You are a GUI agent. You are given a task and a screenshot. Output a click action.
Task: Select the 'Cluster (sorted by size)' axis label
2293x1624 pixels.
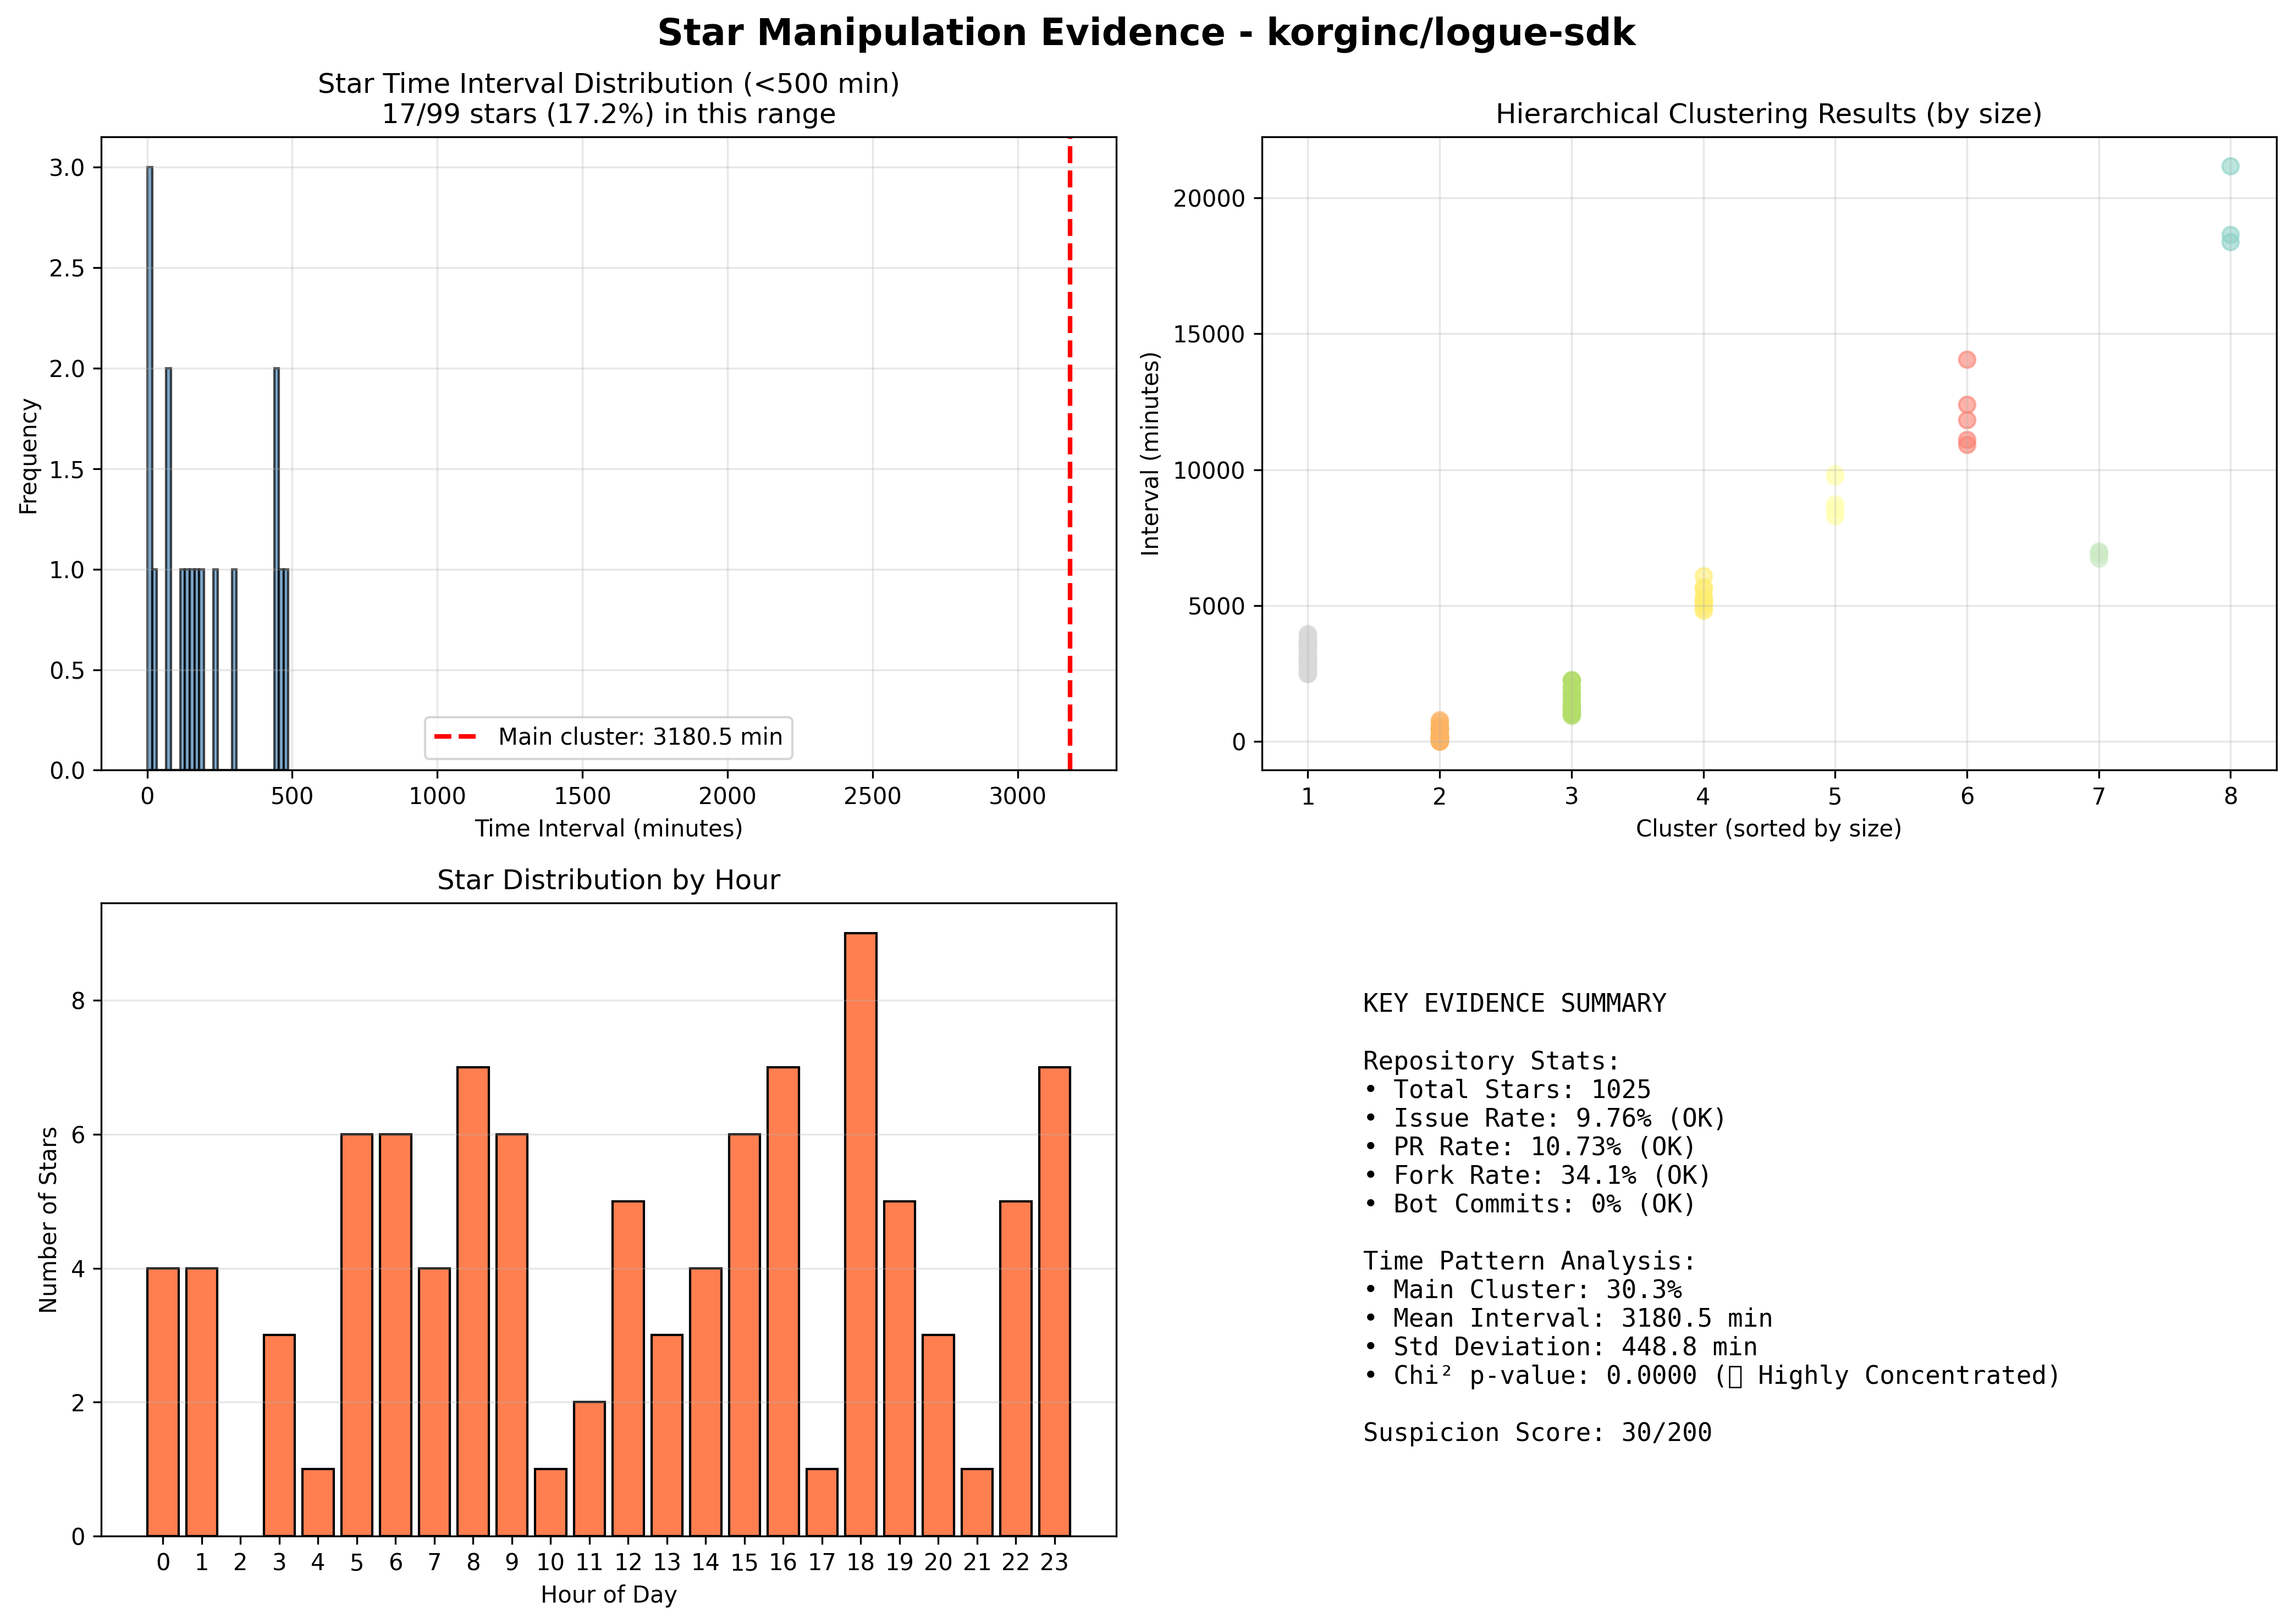click(x=1769, y=828)
